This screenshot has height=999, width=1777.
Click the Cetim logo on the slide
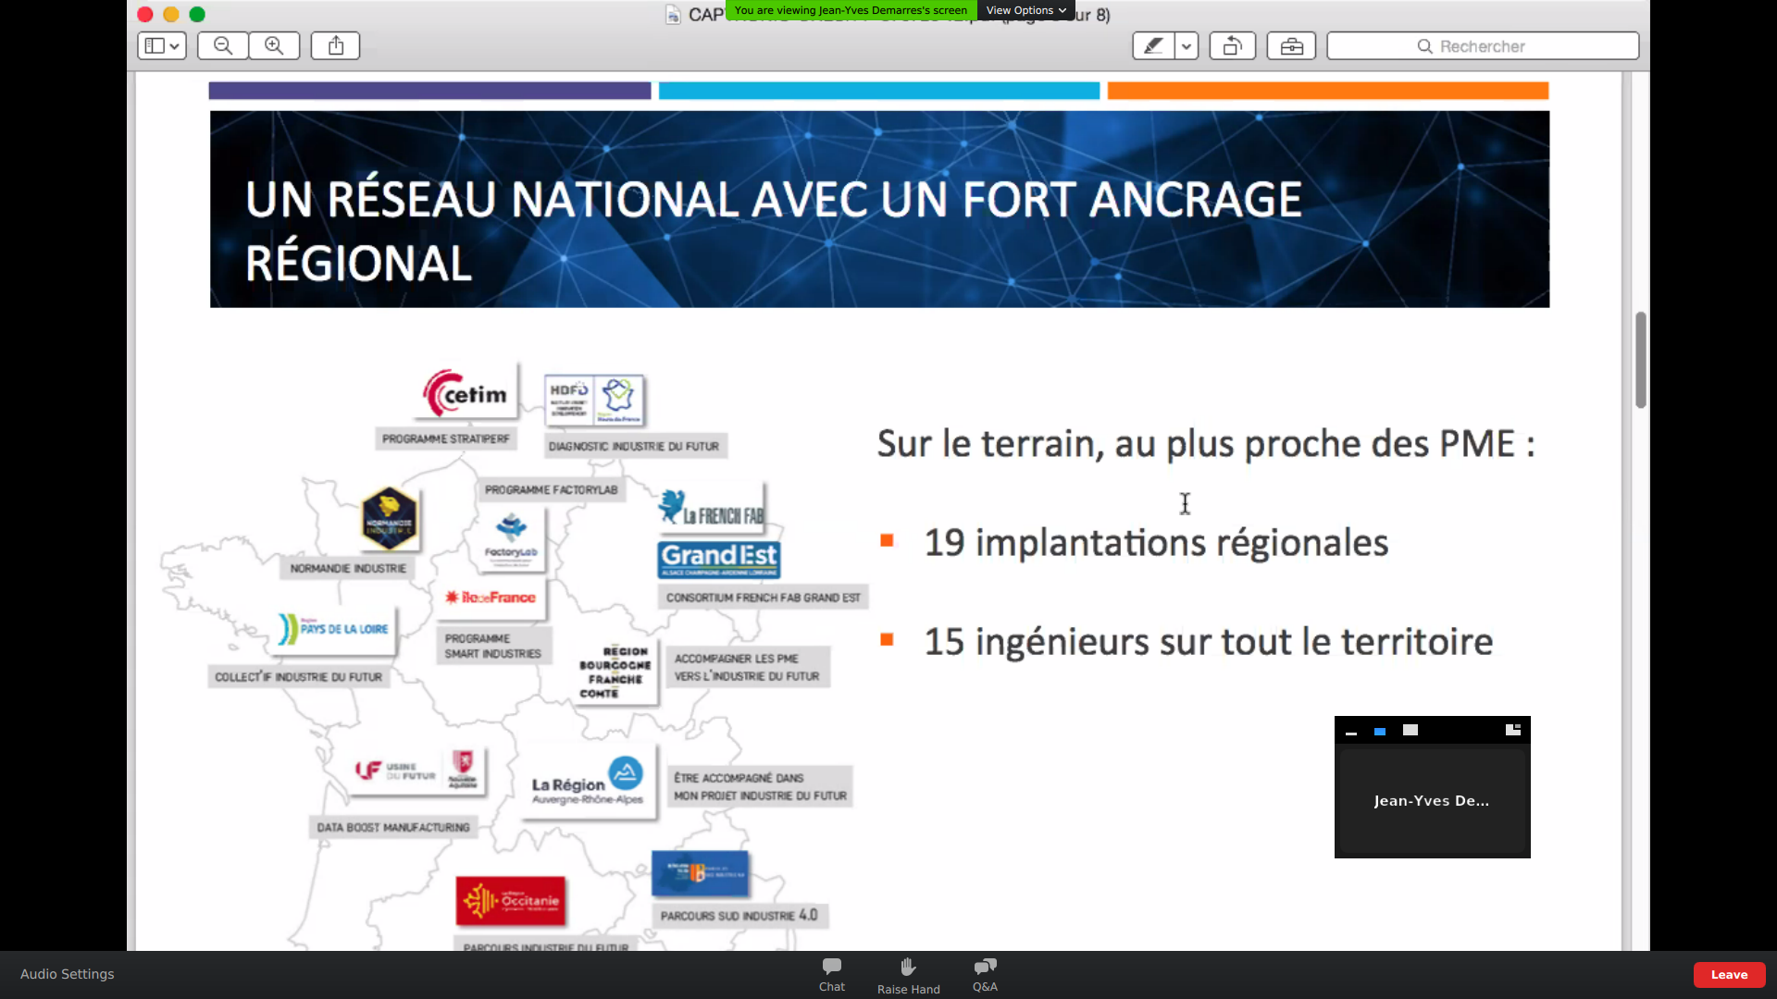(x=466, y=393)
